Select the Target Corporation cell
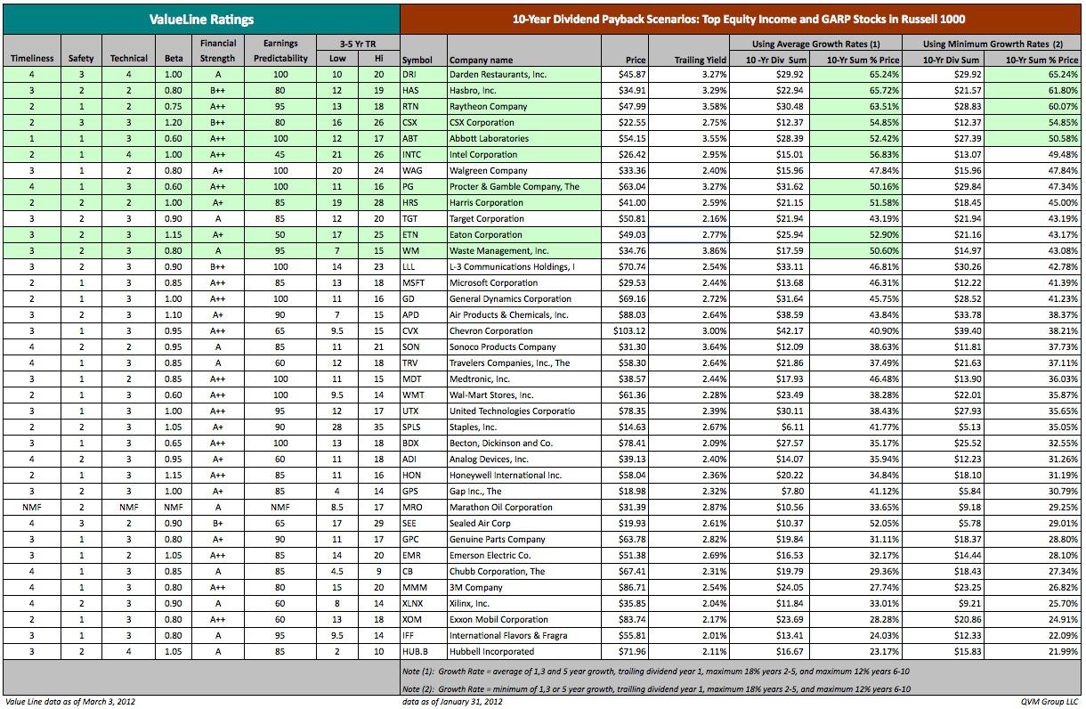 click(524, 219)
